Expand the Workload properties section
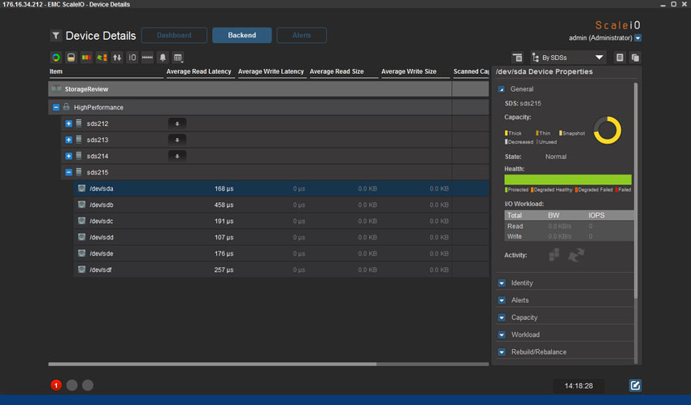 click(502, 334)
